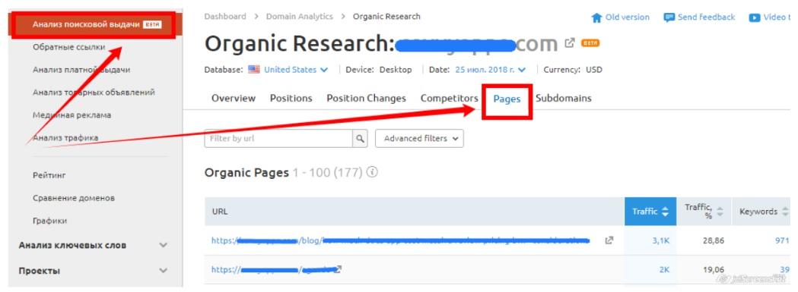The width and height of the screenshot is (798, 292).
Task: Open Графики in sidebar
Action: coord(50,221)
